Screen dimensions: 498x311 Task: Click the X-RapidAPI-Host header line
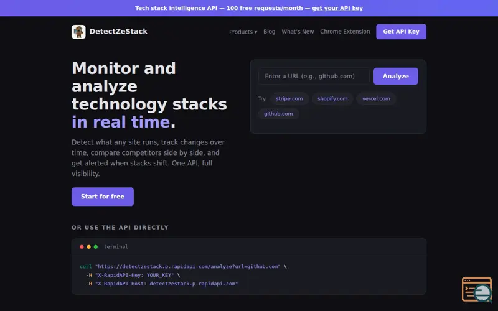pyautogui.click(x=162, y=284)
